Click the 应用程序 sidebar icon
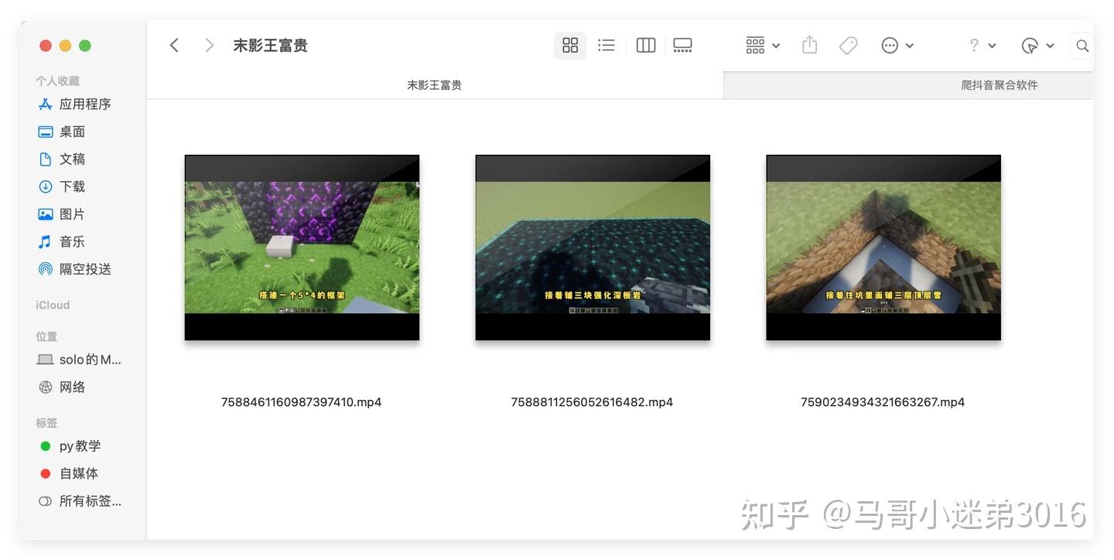This screenshot has width=1114, height=560. click(46, 104)
